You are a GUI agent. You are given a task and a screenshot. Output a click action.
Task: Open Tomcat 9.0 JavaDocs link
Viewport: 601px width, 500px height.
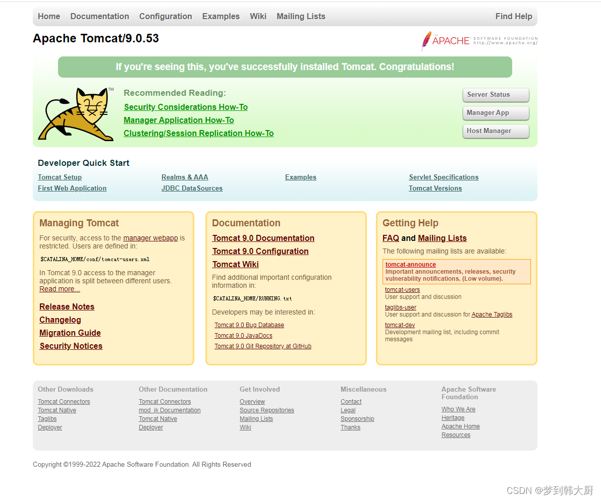click(243, 336)
